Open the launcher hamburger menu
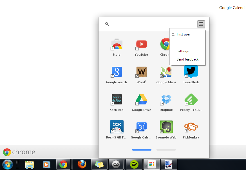The image size is (246, 170). (201, 24)
